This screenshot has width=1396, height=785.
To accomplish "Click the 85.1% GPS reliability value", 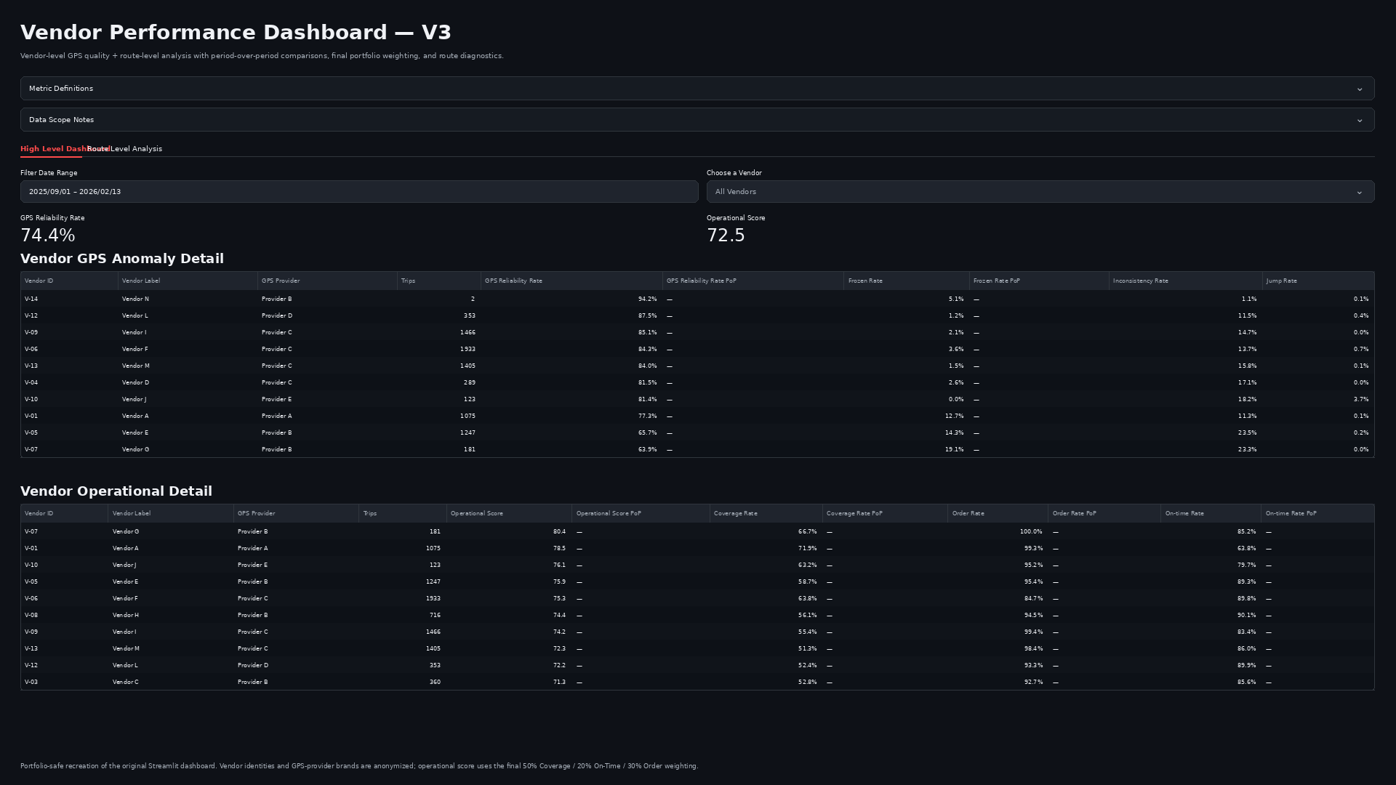I will pos(647,333).
